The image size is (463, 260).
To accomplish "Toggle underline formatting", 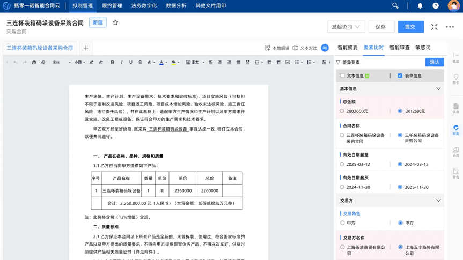I will (131, 62).
